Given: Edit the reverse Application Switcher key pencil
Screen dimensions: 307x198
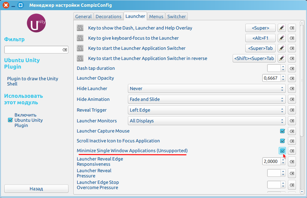Looking at the screenshot, I should tap(281, 58).
